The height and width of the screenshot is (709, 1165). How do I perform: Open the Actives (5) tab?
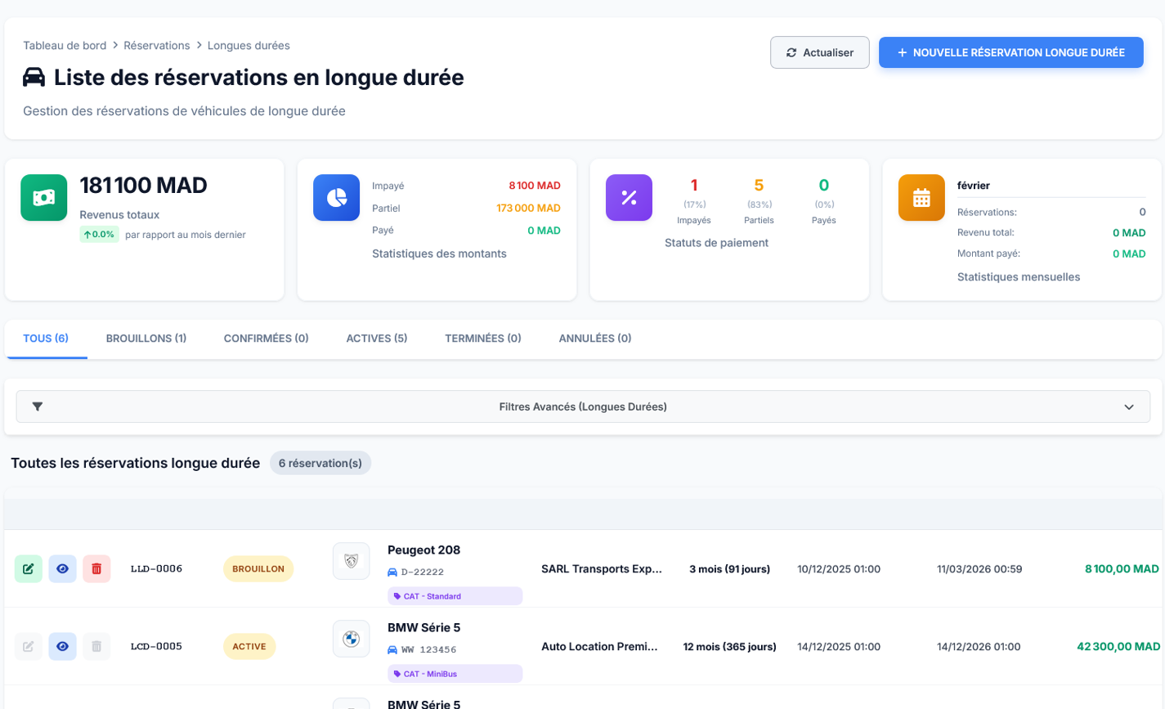pyautogui.click(x=376, y=339)
